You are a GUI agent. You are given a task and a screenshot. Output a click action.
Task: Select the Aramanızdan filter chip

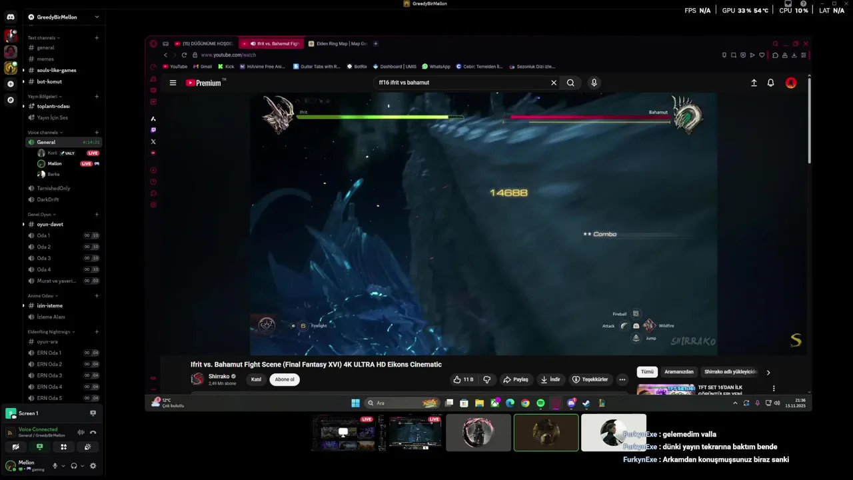(679, 372)
